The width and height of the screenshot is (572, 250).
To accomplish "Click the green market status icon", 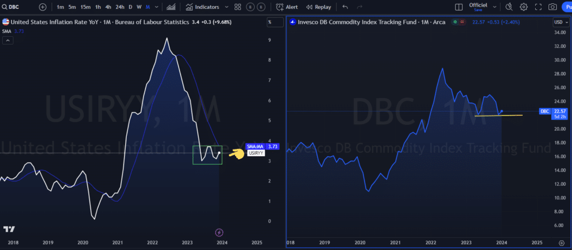I will pyautogui.click(x=455, y=22).
